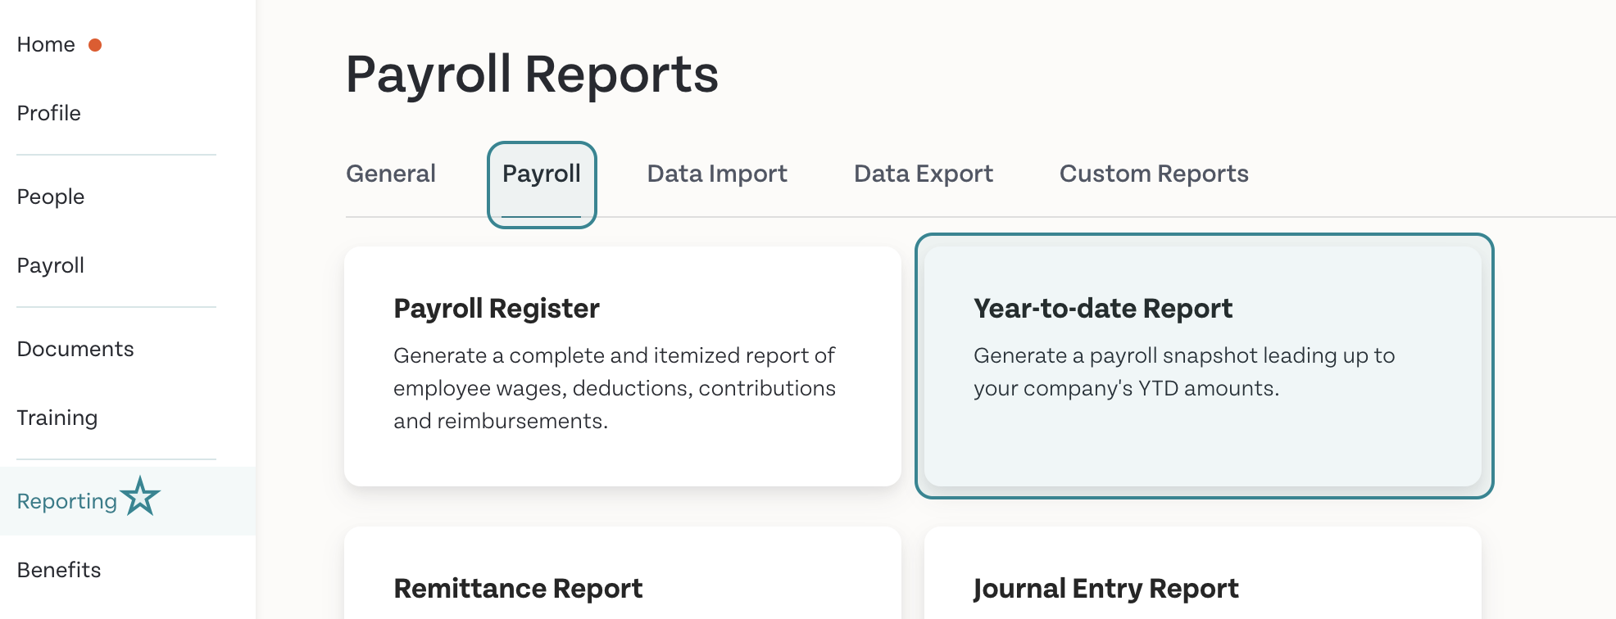
Task: Click the star icon beside Reporting
Action: (140, 496)
